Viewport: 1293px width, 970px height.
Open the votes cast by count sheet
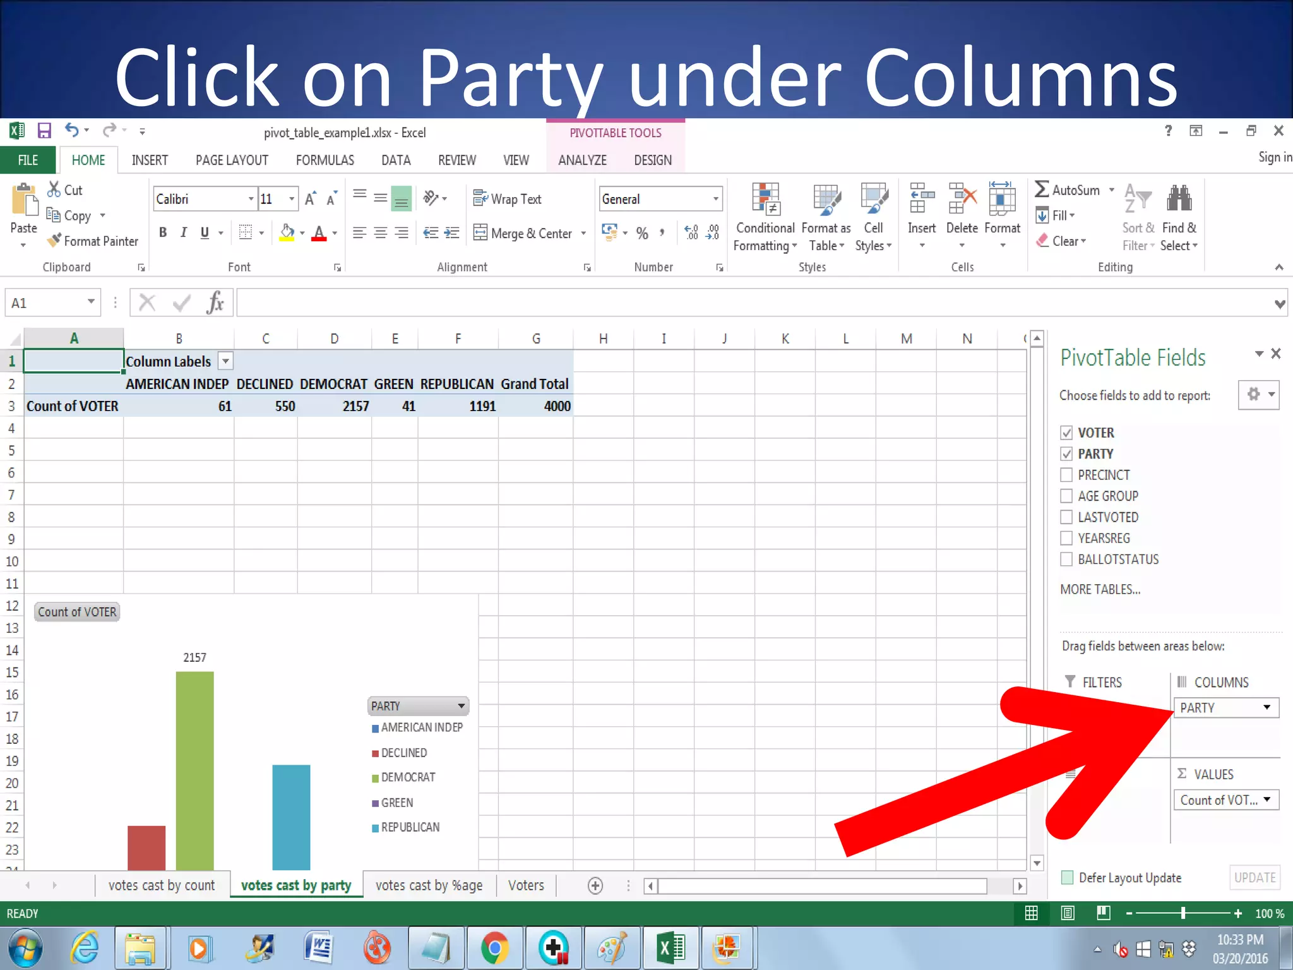[x=162, y=885]
